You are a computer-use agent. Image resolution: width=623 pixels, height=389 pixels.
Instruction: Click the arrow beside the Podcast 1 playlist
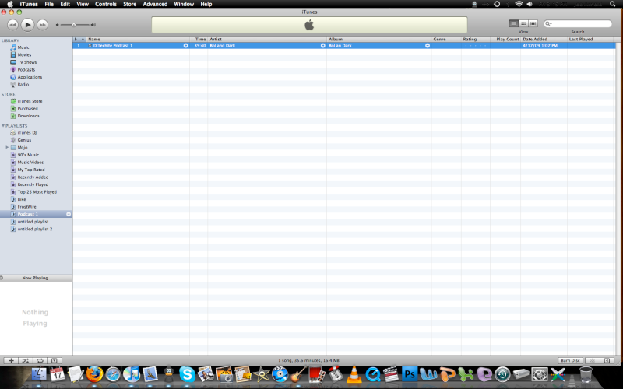point(69,215)
